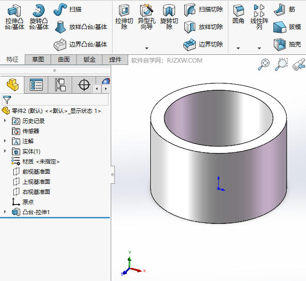306x281 pixels.
Task: Click the 抽壳 shell tool
Action: (288, 45)
